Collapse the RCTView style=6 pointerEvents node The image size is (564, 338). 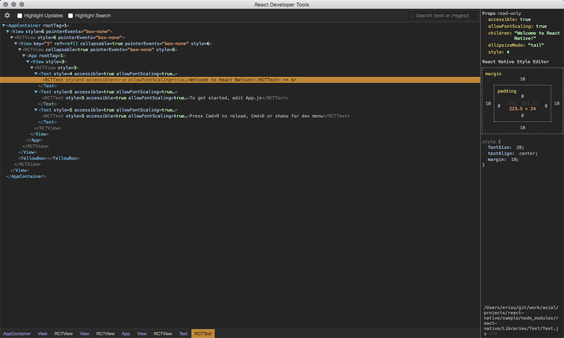11,37
